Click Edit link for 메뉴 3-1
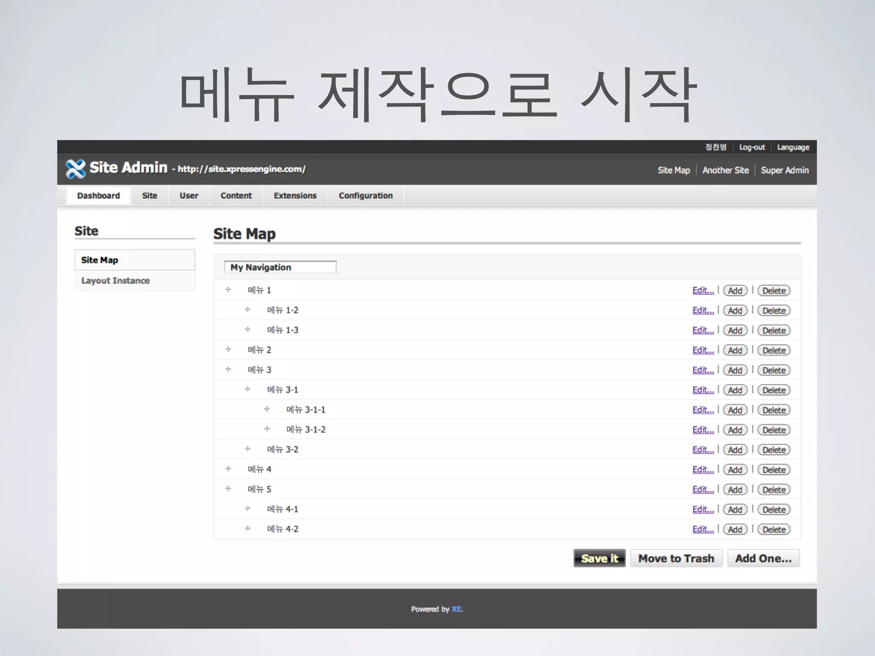Viewport: 875px width, 656px height. coord(703,390)
